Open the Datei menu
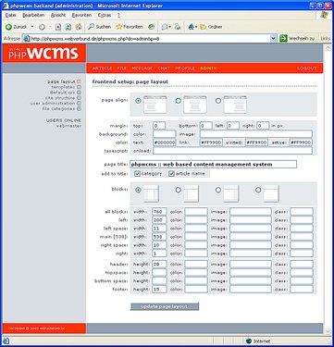Screen dimensions: 334x347 point(11,15)
